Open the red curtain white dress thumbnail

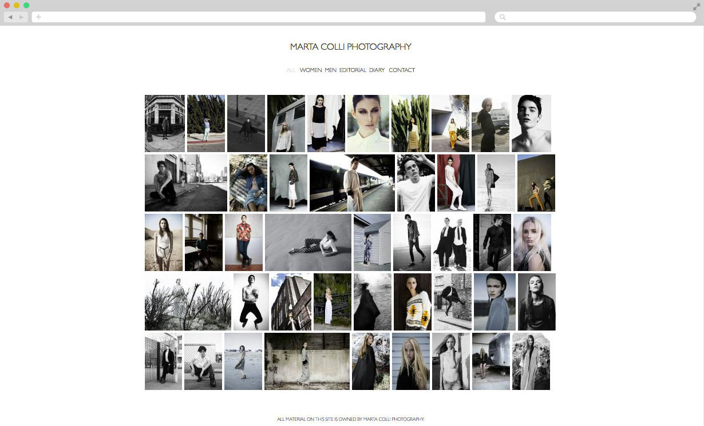tap(456, 183)
